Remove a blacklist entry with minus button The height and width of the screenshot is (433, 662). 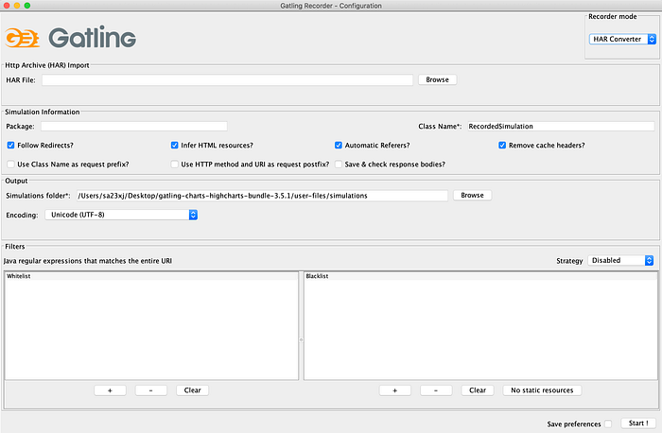click(436, 390)
